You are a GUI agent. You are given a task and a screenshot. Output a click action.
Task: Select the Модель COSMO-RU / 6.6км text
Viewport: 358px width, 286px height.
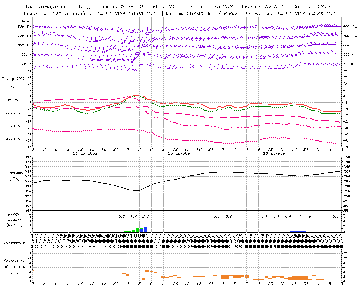[201, 14]
